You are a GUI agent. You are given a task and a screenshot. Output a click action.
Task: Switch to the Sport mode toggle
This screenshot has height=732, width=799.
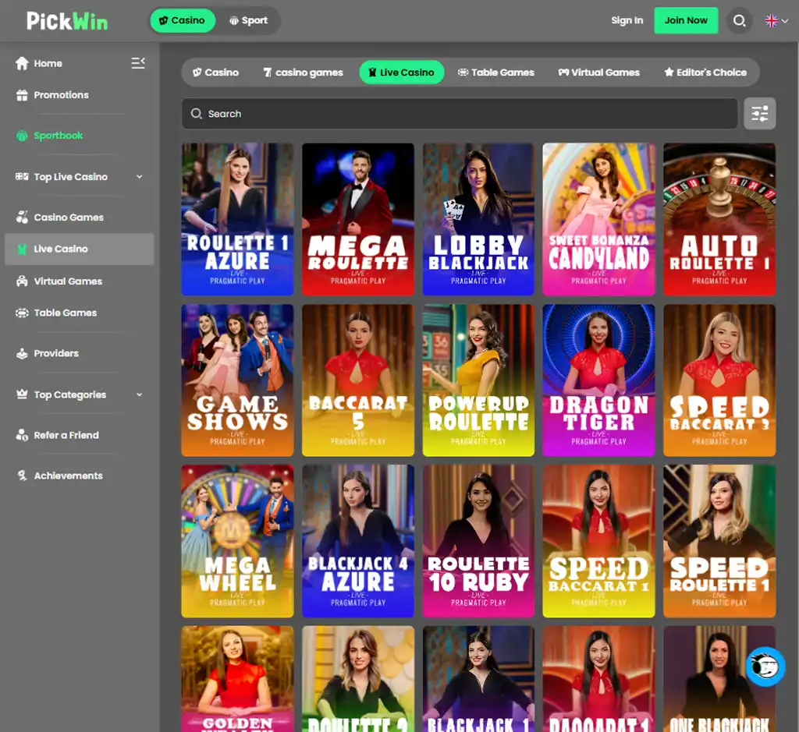click(248, 20)
